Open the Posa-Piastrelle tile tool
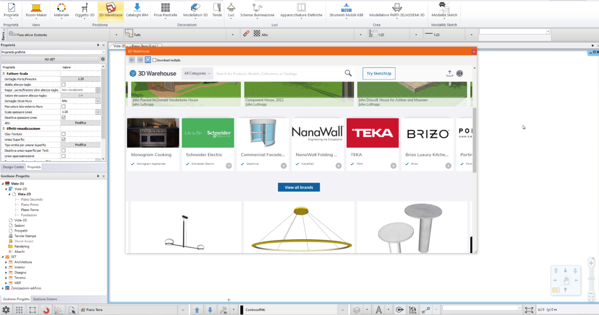Image resolution: width=599 pixels, height=315 pixels. 165,10
